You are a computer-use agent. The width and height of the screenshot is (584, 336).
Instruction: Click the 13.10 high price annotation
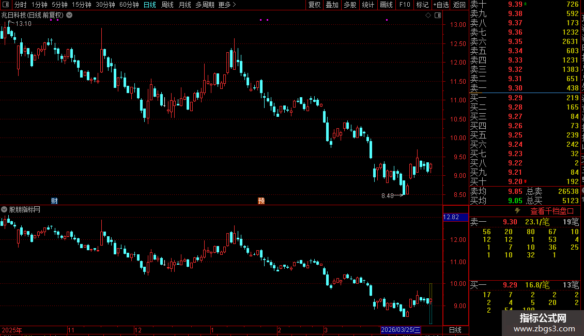point(23,23)
